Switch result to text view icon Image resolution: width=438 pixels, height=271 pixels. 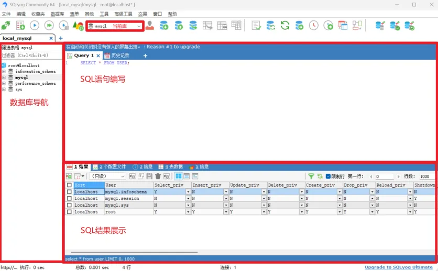[195, 176]
